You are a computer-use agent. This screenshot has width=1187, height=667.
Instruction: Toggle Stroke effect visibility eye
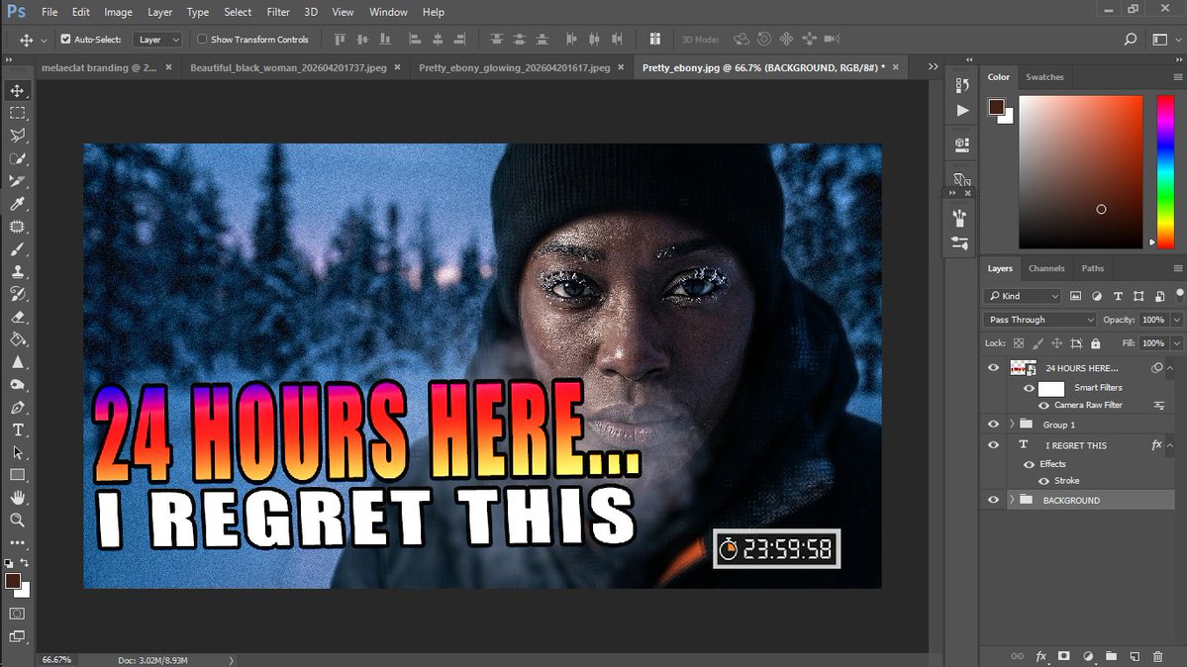(x=1043, y=481)
